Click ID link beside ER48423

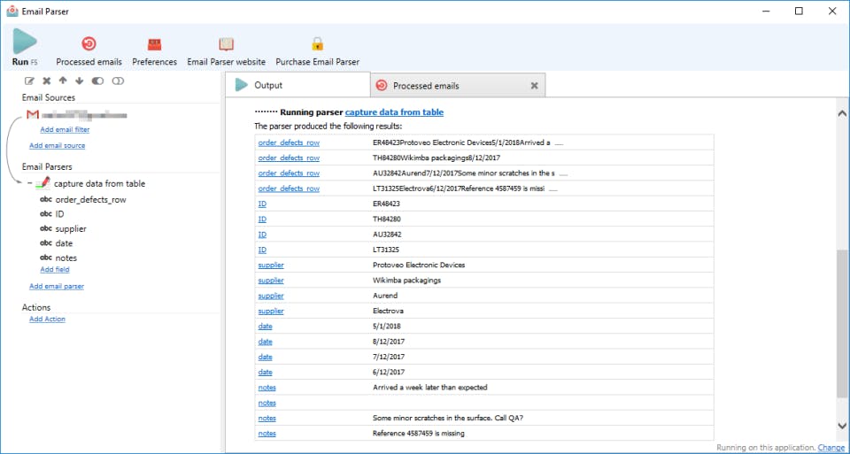coord(262,204)
